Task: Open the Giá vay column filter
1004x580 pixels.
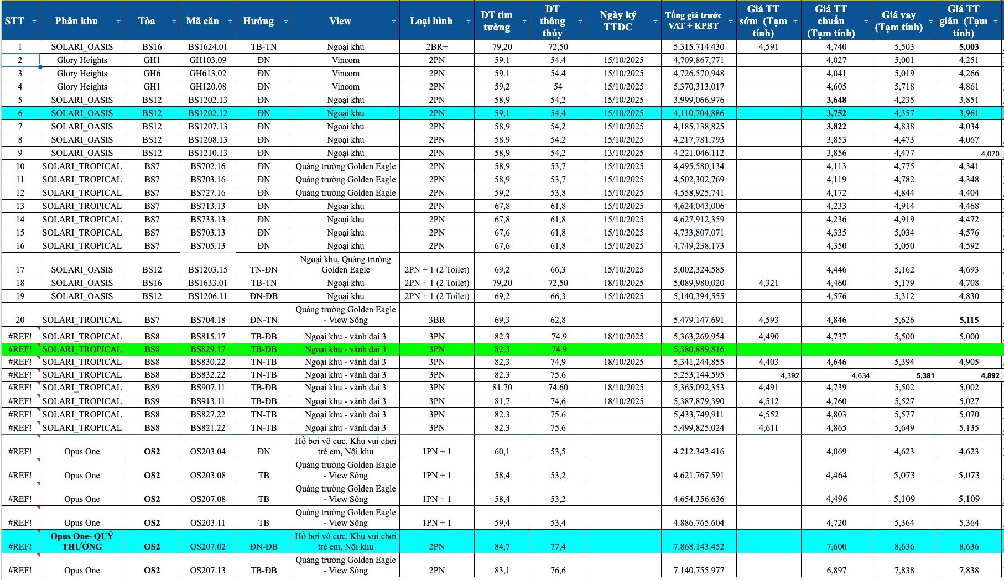Action: [x=930, y=21]
